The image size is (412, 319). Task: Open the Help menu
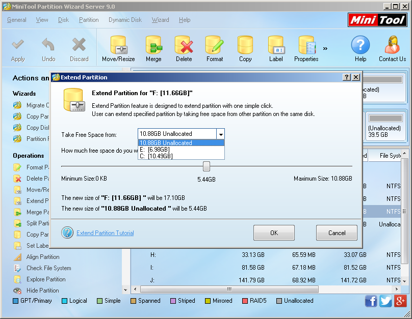pos(185,20)
